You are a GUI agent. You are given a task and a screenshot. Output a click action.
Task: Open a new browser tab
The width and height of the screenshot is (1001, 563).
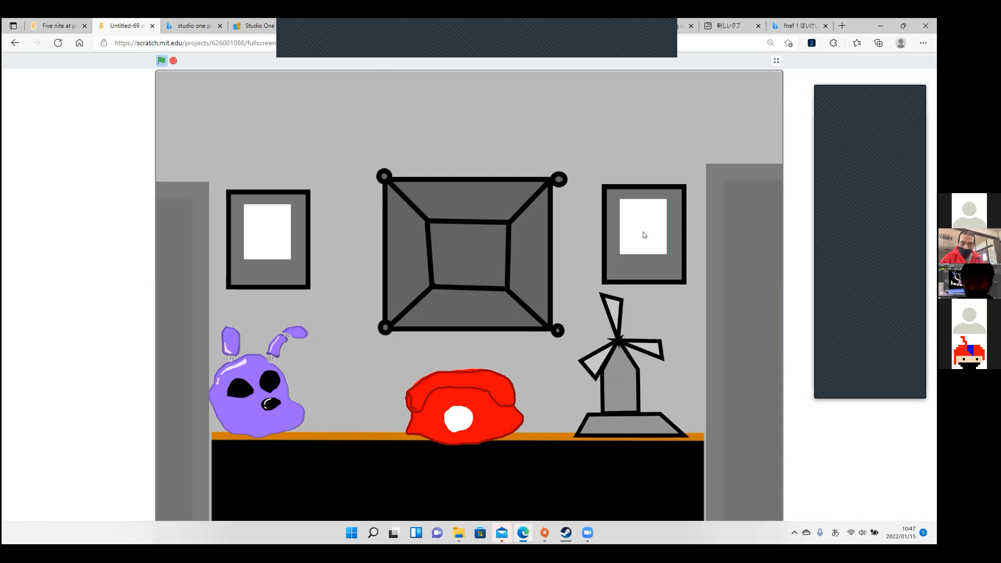click(x=842, y=26)
